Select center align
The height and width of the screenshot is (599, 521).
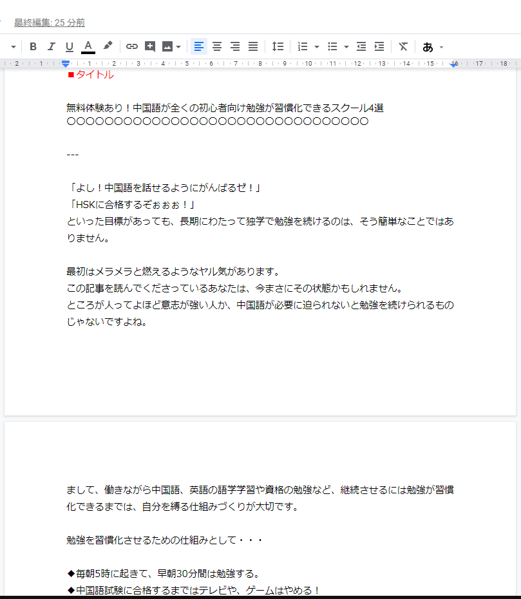pos(217,46)
